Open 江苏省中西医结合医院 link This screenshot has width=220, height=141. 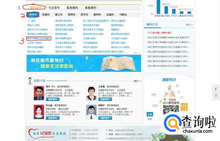pos(65,43)
